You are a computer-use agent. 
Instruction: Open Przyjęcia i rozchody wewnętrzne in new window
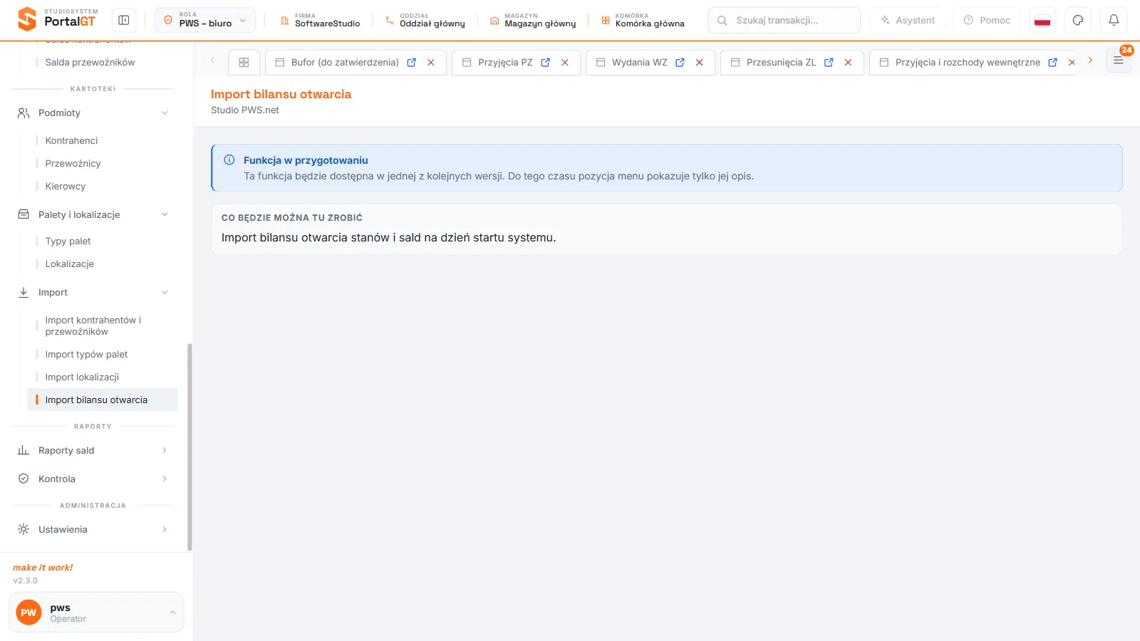pyautogui.click(x=1052, y=63)
